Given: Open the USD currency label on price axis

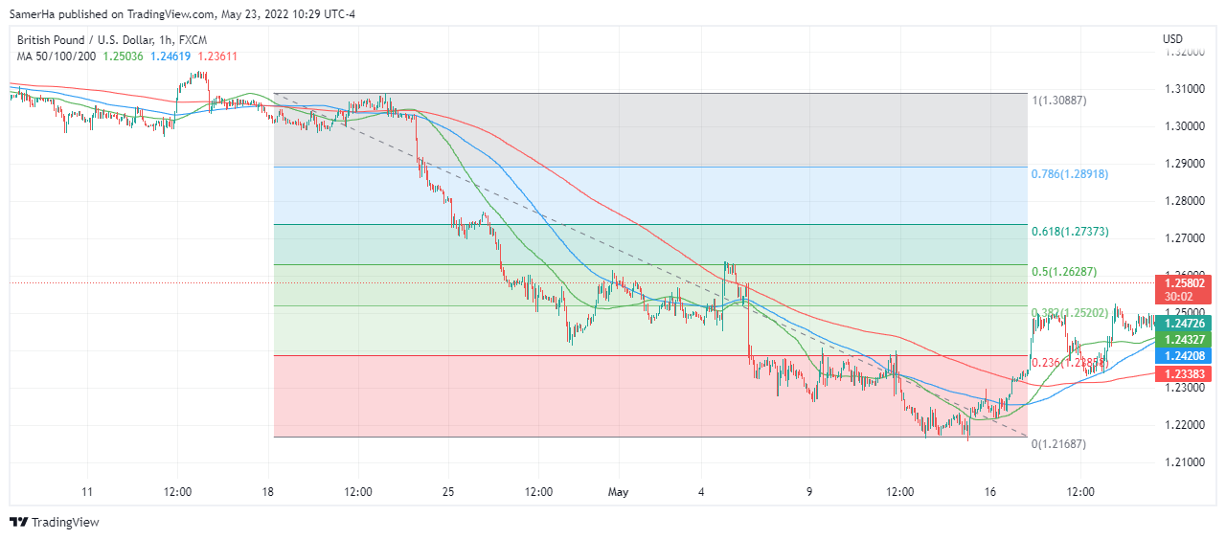Looking at the screenshot, I should click(1172, 39).
